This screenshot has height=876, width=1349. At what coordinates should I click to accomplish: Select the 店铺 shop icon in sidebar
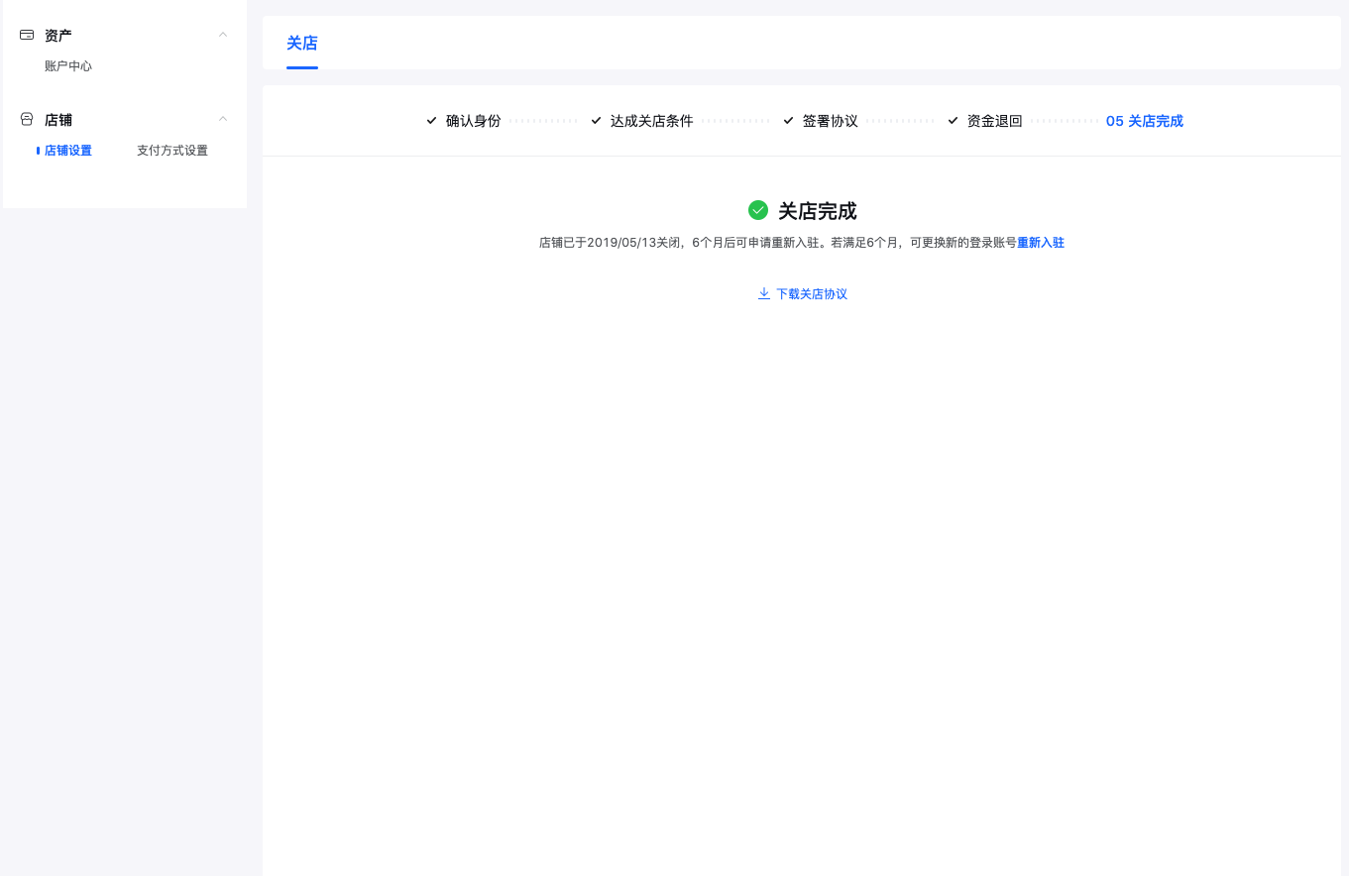tap(26, 119)
